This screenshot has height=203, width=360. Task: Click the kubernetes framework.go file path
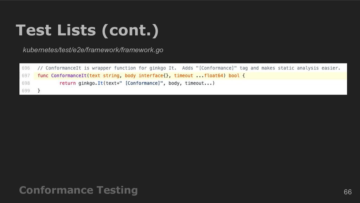[x=93, y=50]
